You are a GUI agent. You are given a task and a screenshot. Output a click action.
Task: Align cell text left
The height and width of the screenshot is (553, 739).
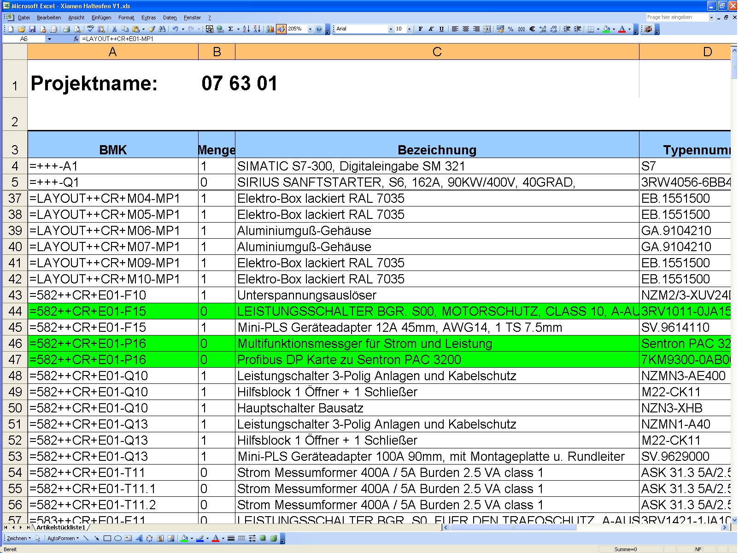point(455,29)
